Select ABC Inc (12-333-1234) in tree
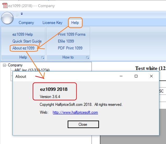 32,70
